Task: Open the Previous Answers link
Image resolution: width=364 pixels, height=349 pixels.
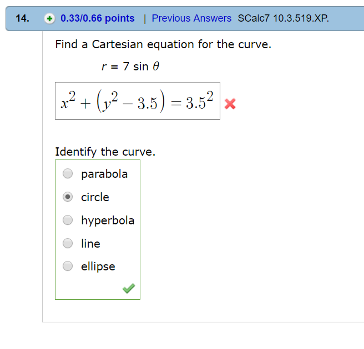Action: tap(191, 18)
